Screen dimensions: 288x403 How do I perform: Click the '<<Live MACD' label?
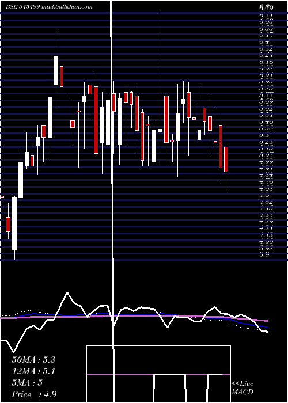tap(242, 387)
